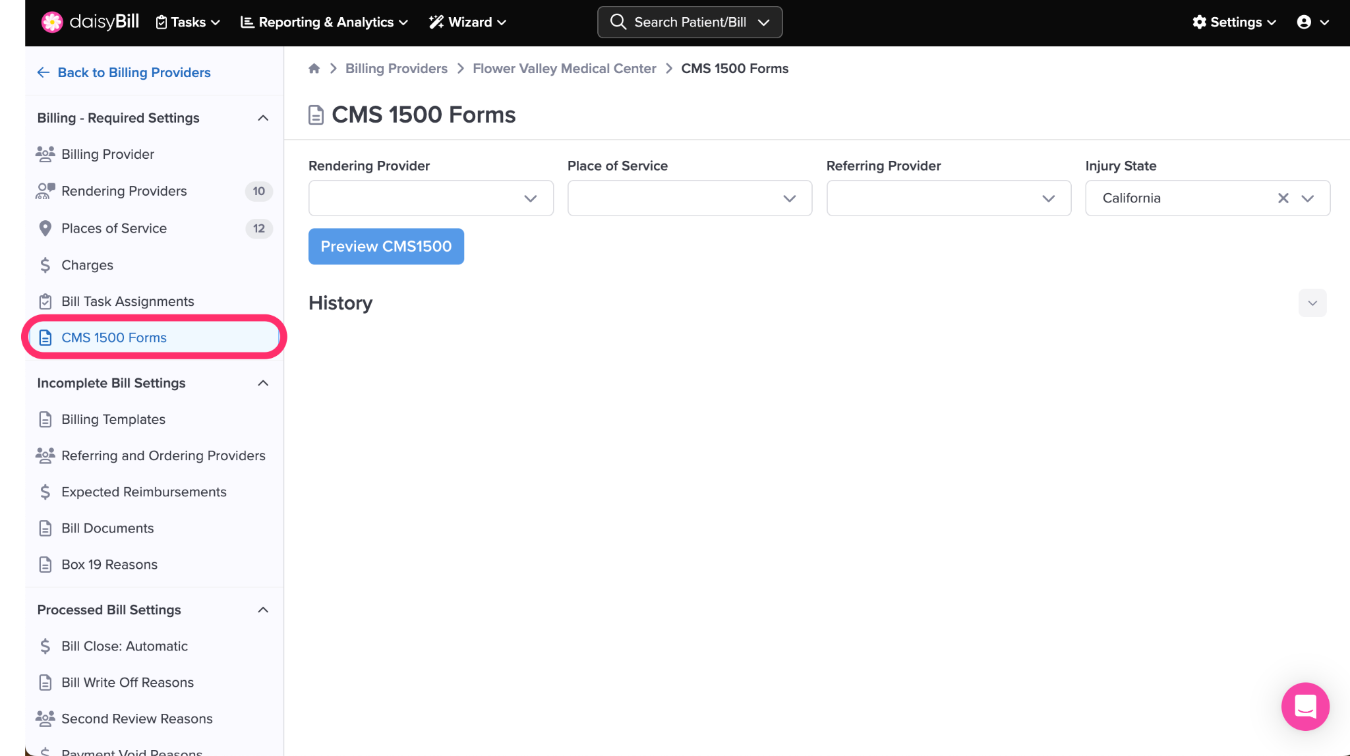This screenshot has width=1350, height=756.
Task: Click Bill Task Assignments clipboard icon
Action: (45, 301)
